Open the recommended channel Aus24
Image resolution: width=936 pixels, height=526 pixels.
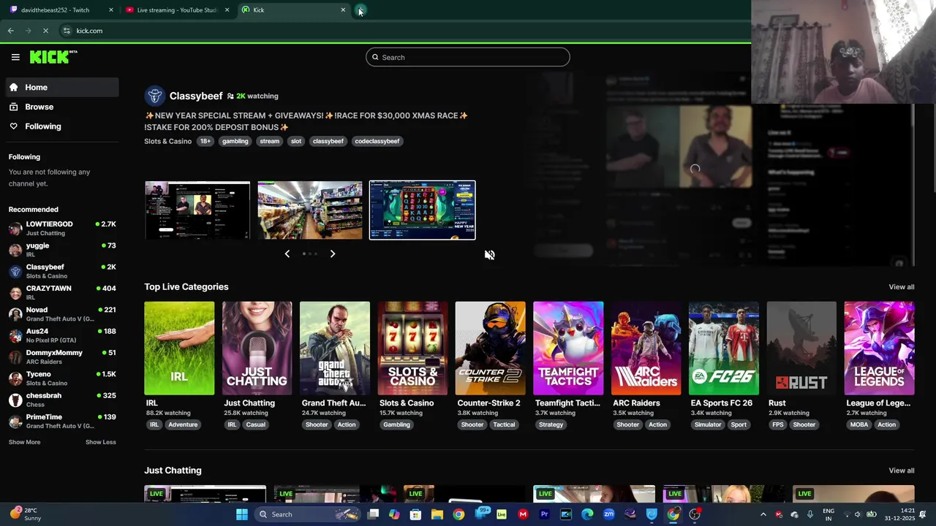[62, 335]
